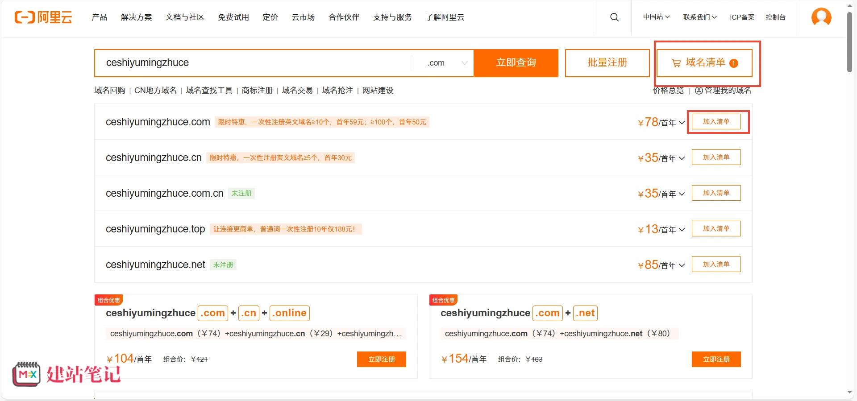
Task: Open the 合作伙伴 menu
Action: (x=344, y=17)
